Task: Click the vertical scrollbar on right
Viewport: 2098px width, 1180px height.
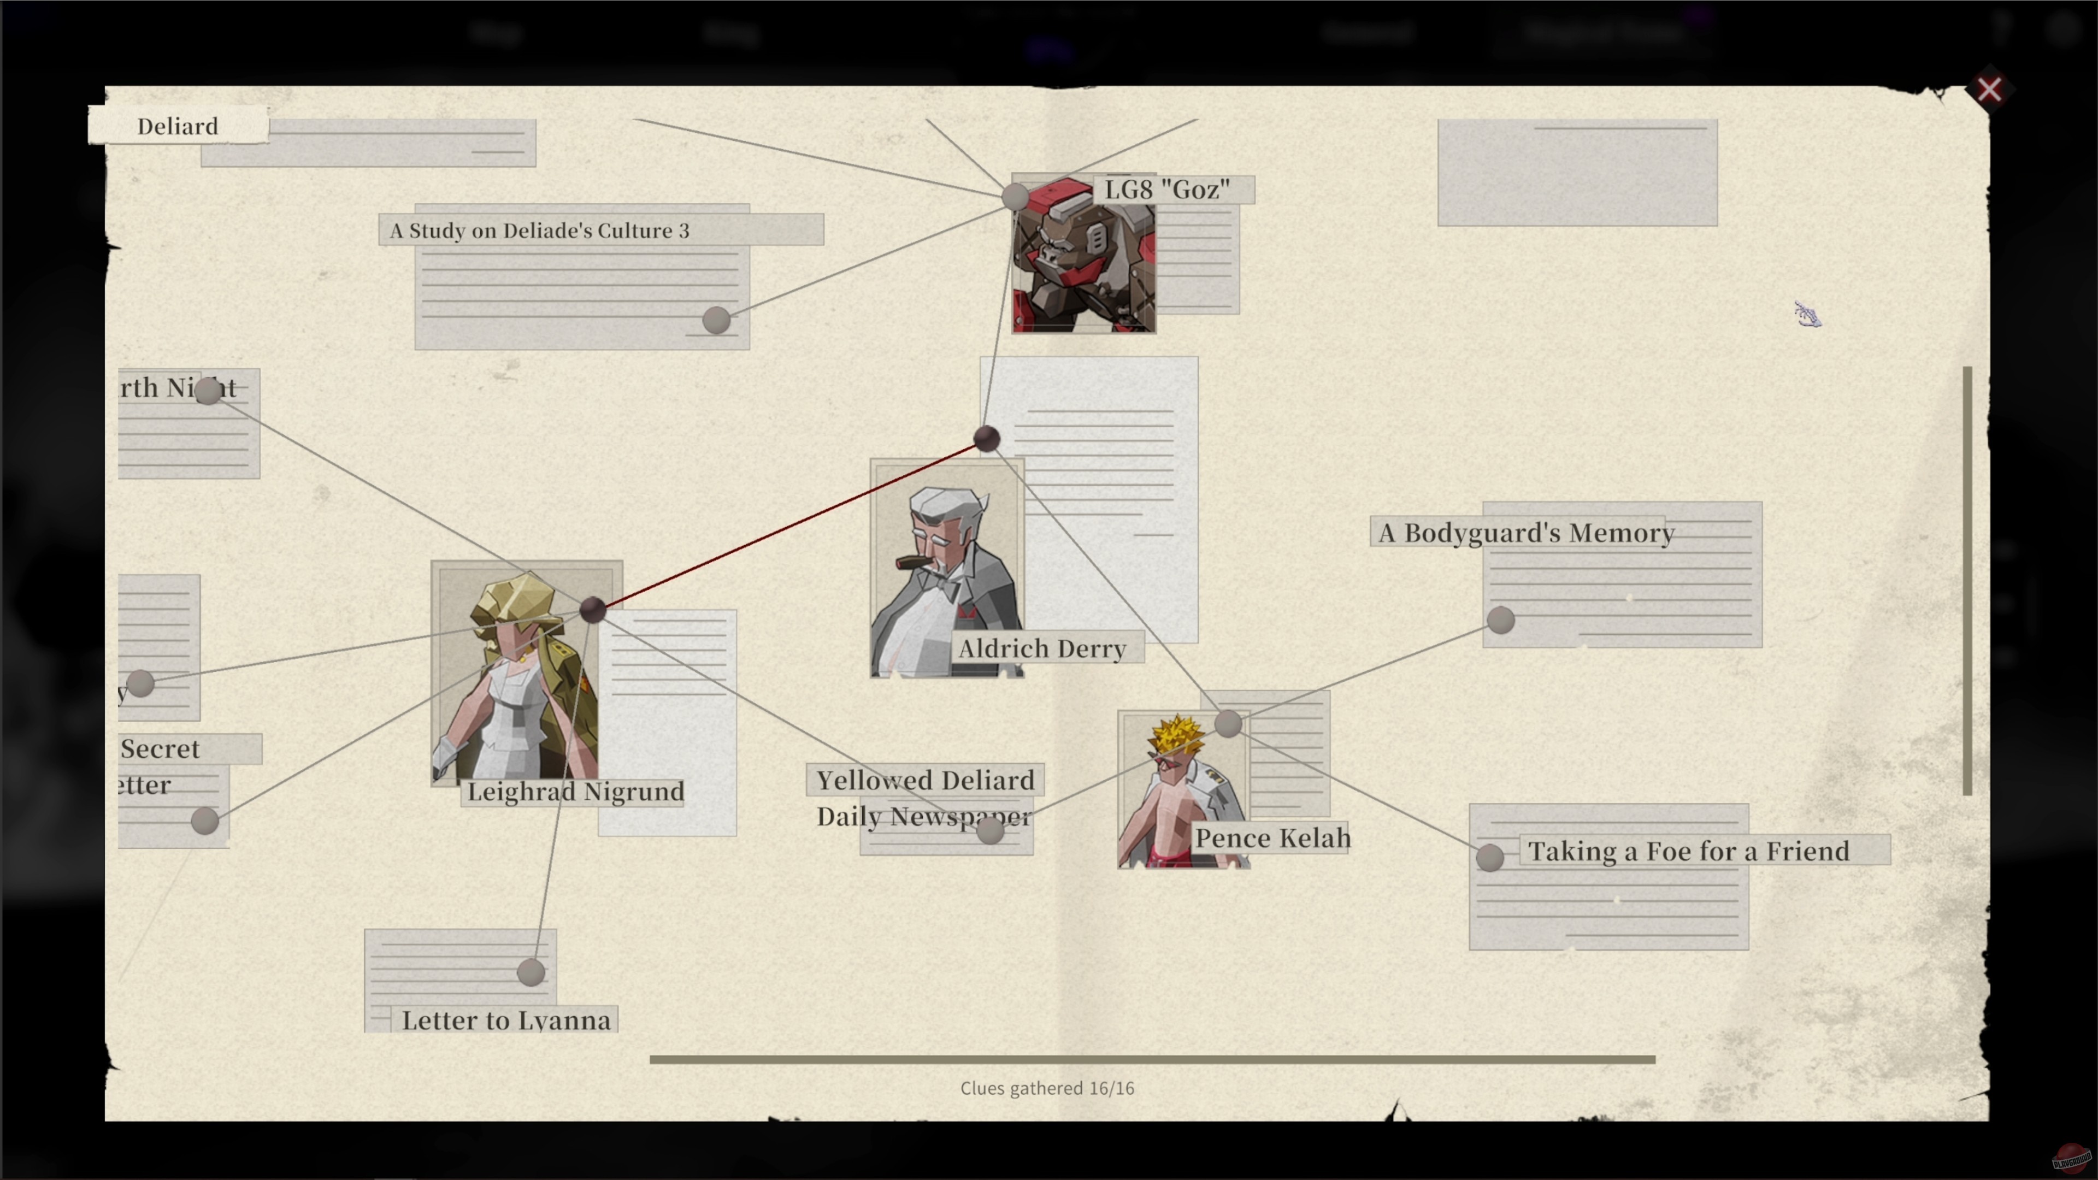Action: (1967, 580)
